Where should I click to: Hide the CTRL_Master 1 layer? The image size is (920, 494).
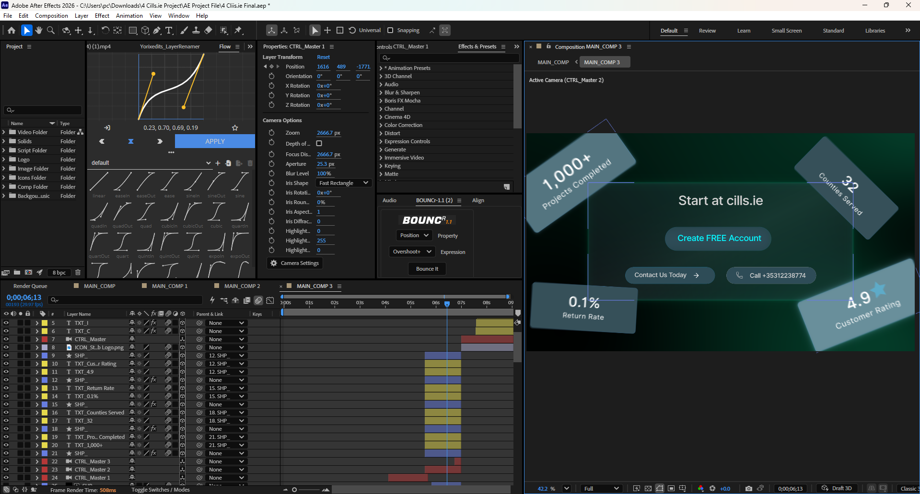(6, 478)
